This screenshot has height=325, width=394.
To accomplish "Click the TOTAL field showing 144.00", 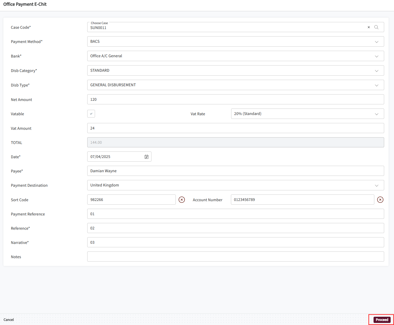I will pyautogui.click(x=236, y=142).
